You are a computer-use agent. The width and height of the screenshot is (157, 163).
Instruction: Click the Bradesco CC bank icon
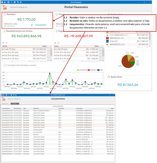pos(107,38)
